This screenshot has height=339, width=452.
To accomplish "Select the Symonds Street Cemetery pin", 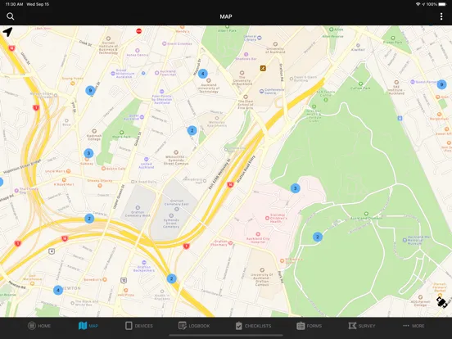I will (x=171, y=215).
